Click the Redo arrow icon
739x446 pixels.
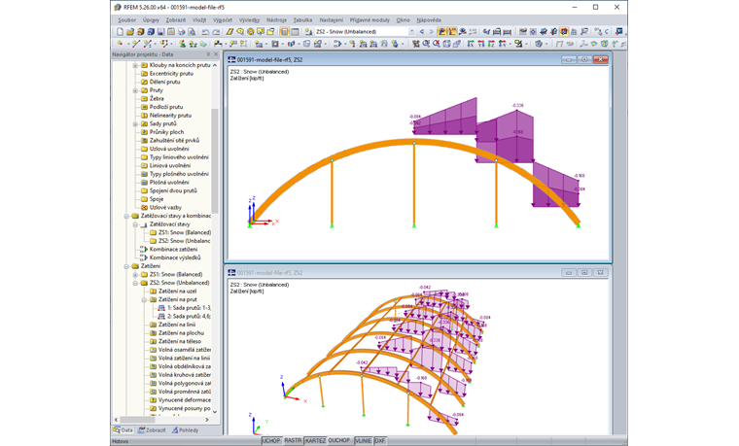click(216, 31)
